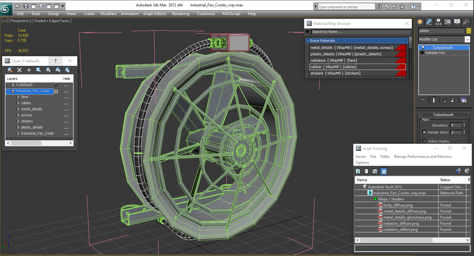Click the Perspective viewport label
This screenshot has height=256, width=474.
tap(20, 21)
